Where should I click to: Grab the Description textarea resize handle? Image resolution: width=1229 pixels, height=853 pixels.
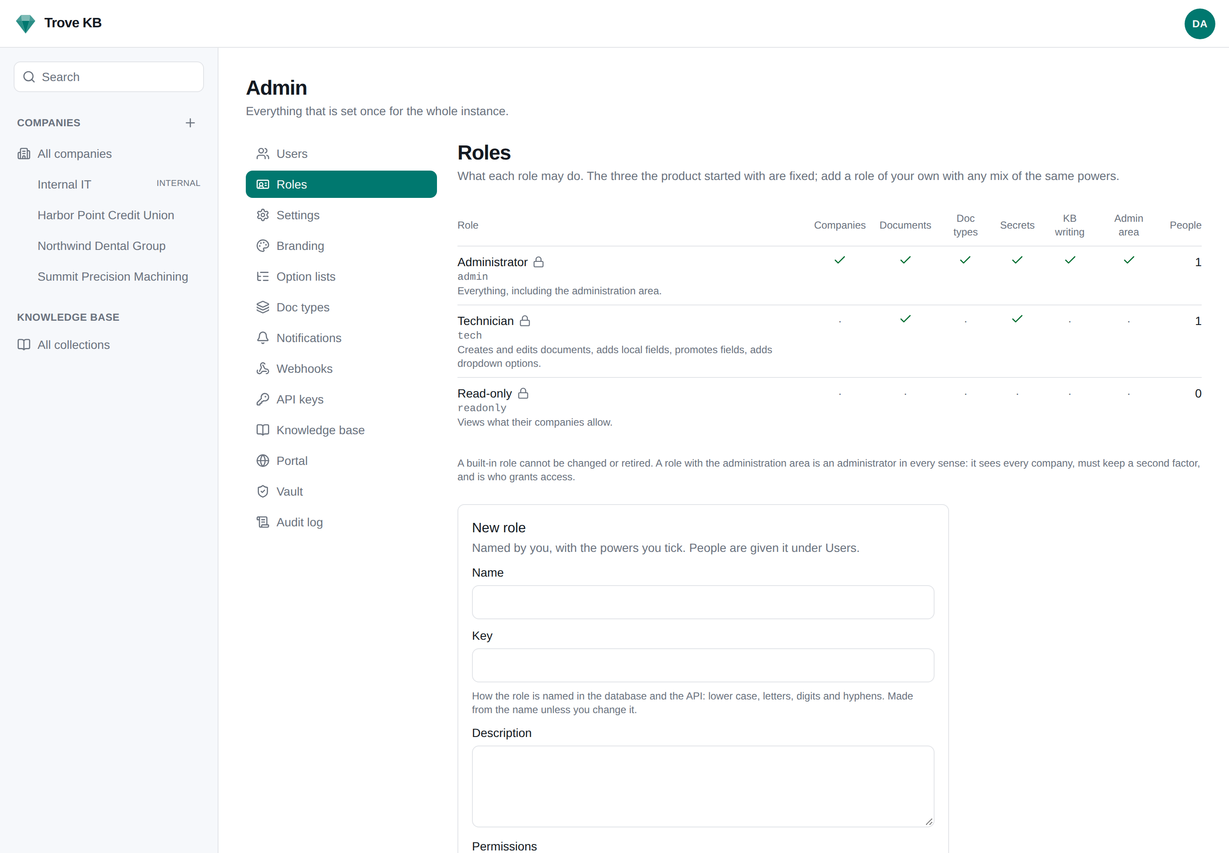click(929, 822)
